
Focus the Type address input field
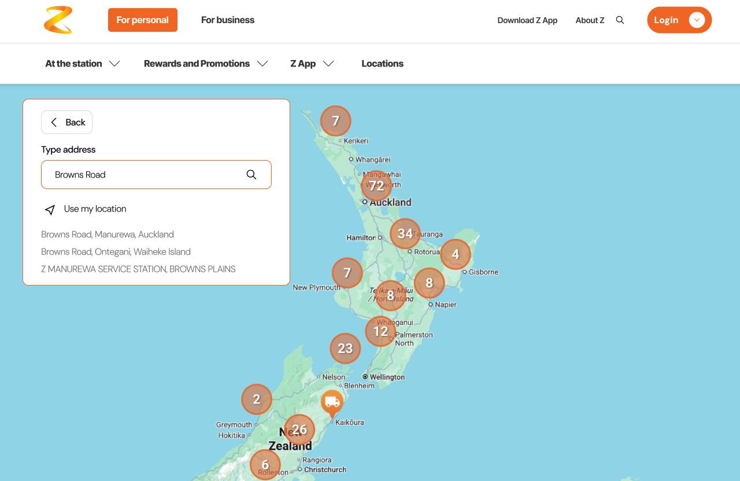[x=156, y=175]
